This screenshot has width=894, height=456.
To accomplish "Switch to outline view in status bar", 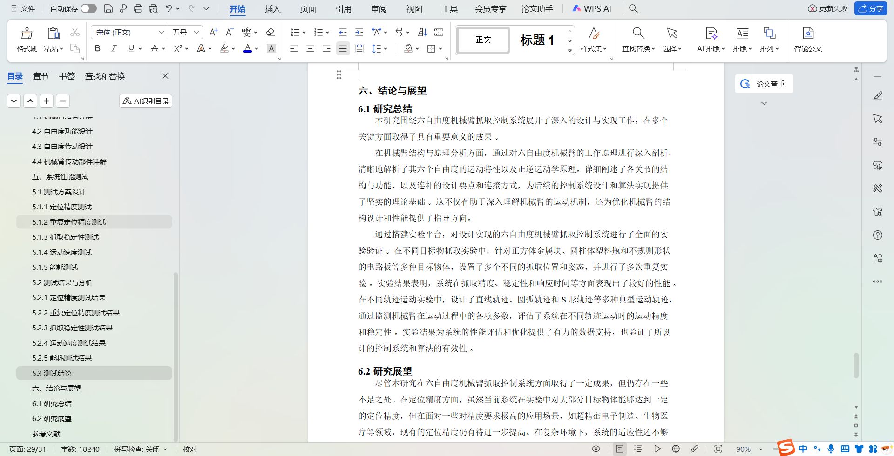I will (638, 449).
